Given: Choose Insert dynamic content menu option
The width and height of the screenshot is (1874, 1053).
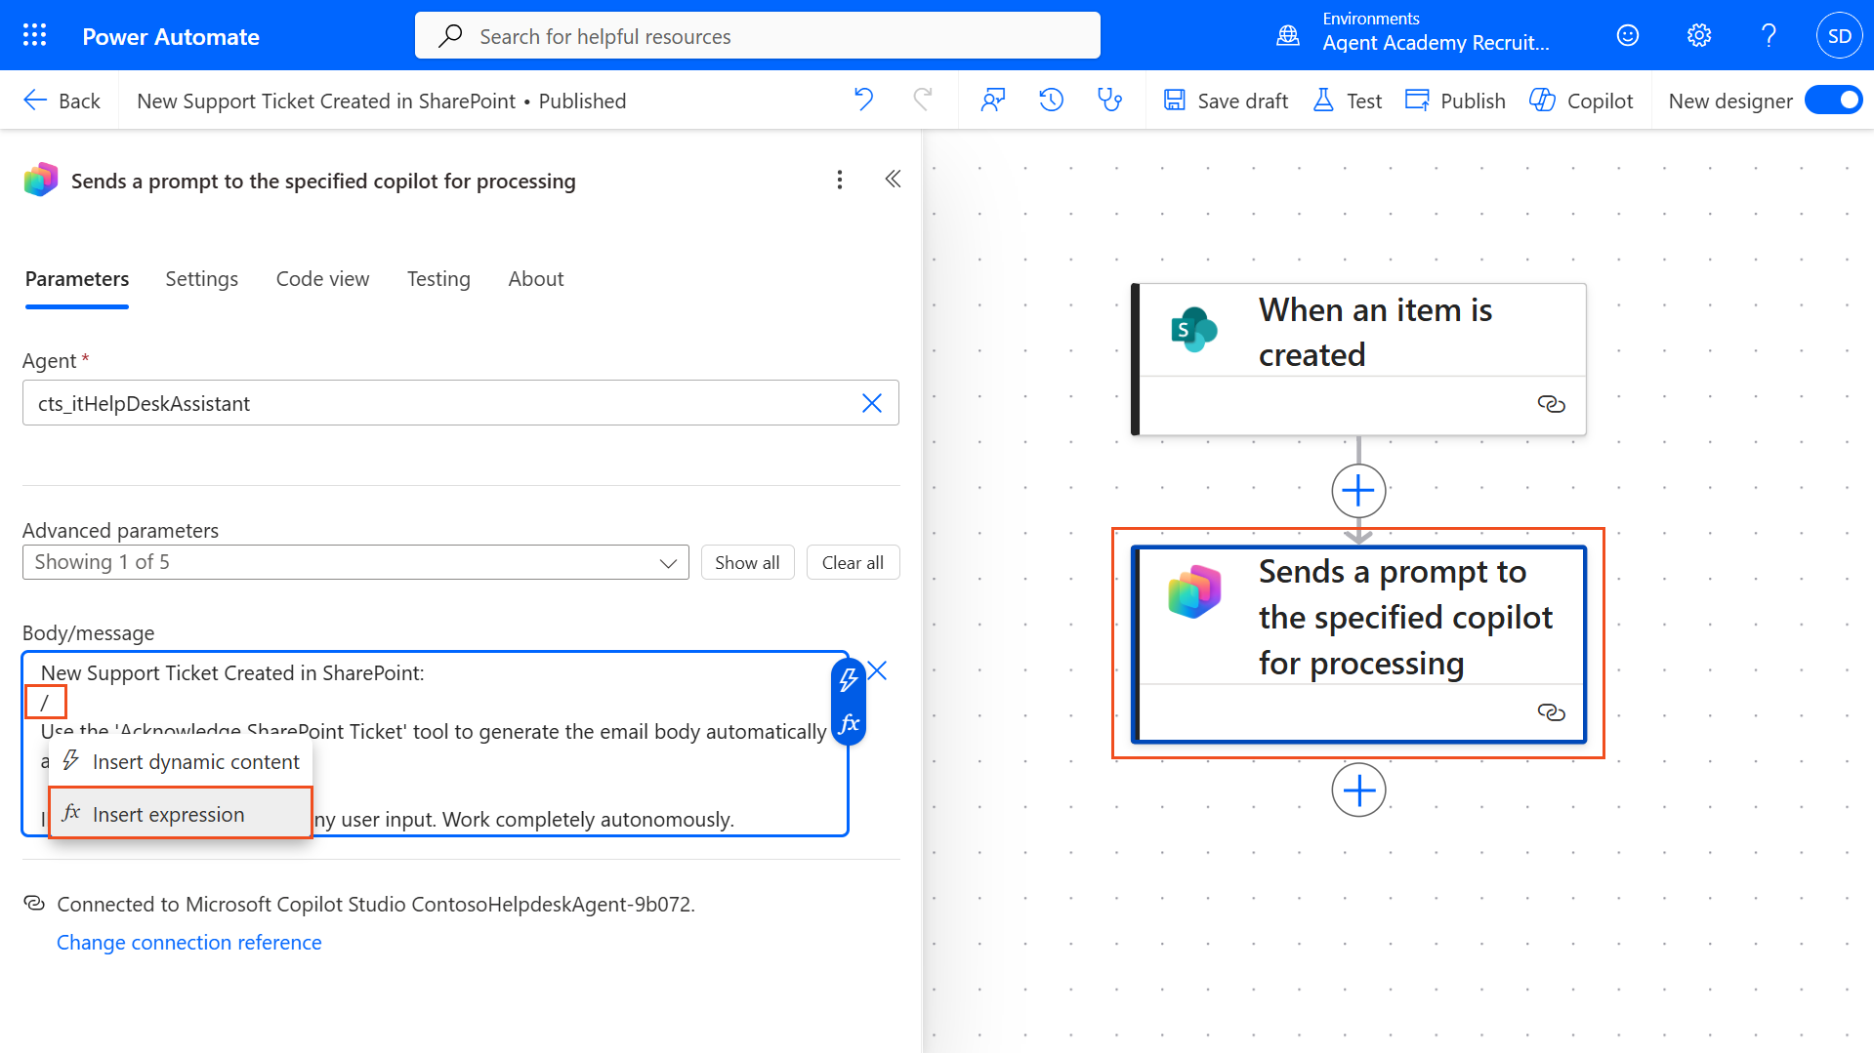Looking at the screenshot, I should (195, 761).
